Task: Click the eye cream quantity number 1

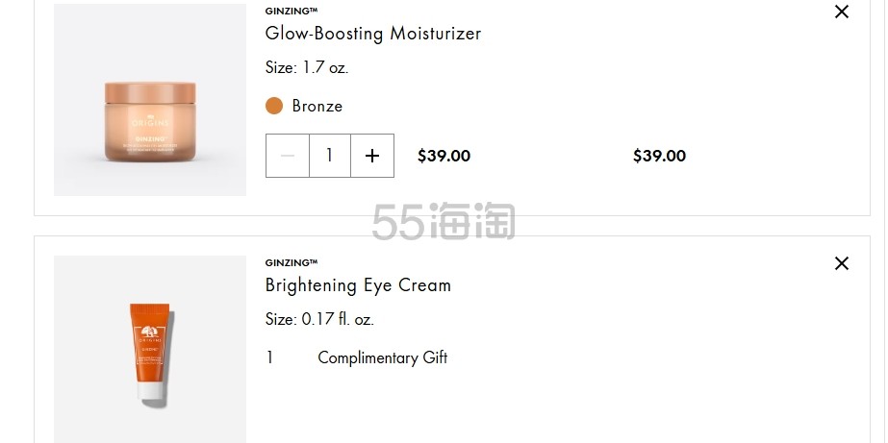Action: point(270,357)
